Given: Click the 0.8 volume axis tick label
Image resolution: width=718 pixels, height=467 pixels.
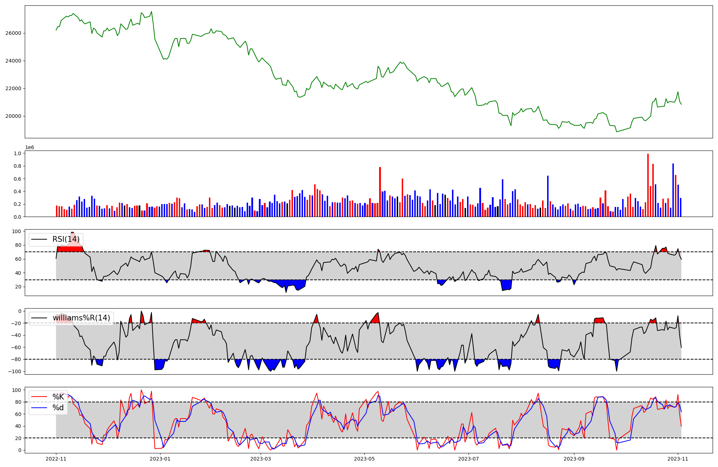Looking at the screenshot, I should [18, 166].
